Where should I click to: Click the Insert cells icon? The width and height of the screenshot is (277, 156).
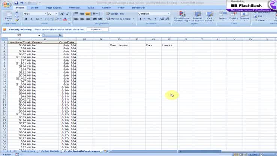pyautogui.click(x=223, y=16)
